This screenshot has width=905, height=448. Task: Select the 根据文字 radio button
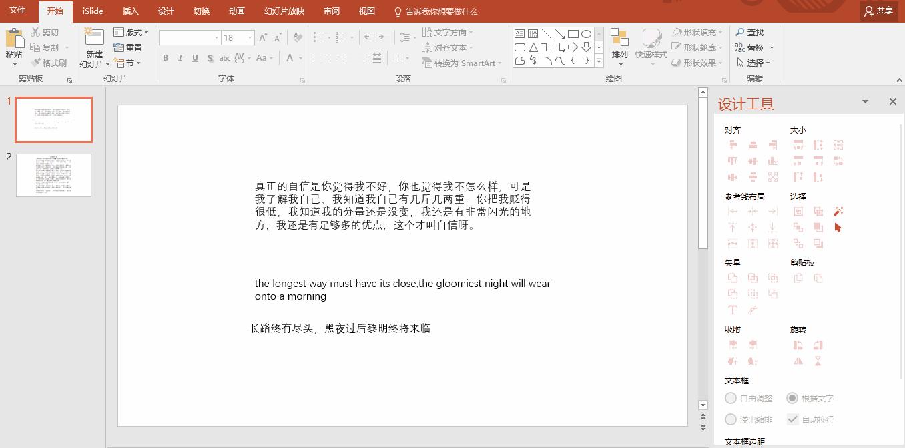(792, 398)
